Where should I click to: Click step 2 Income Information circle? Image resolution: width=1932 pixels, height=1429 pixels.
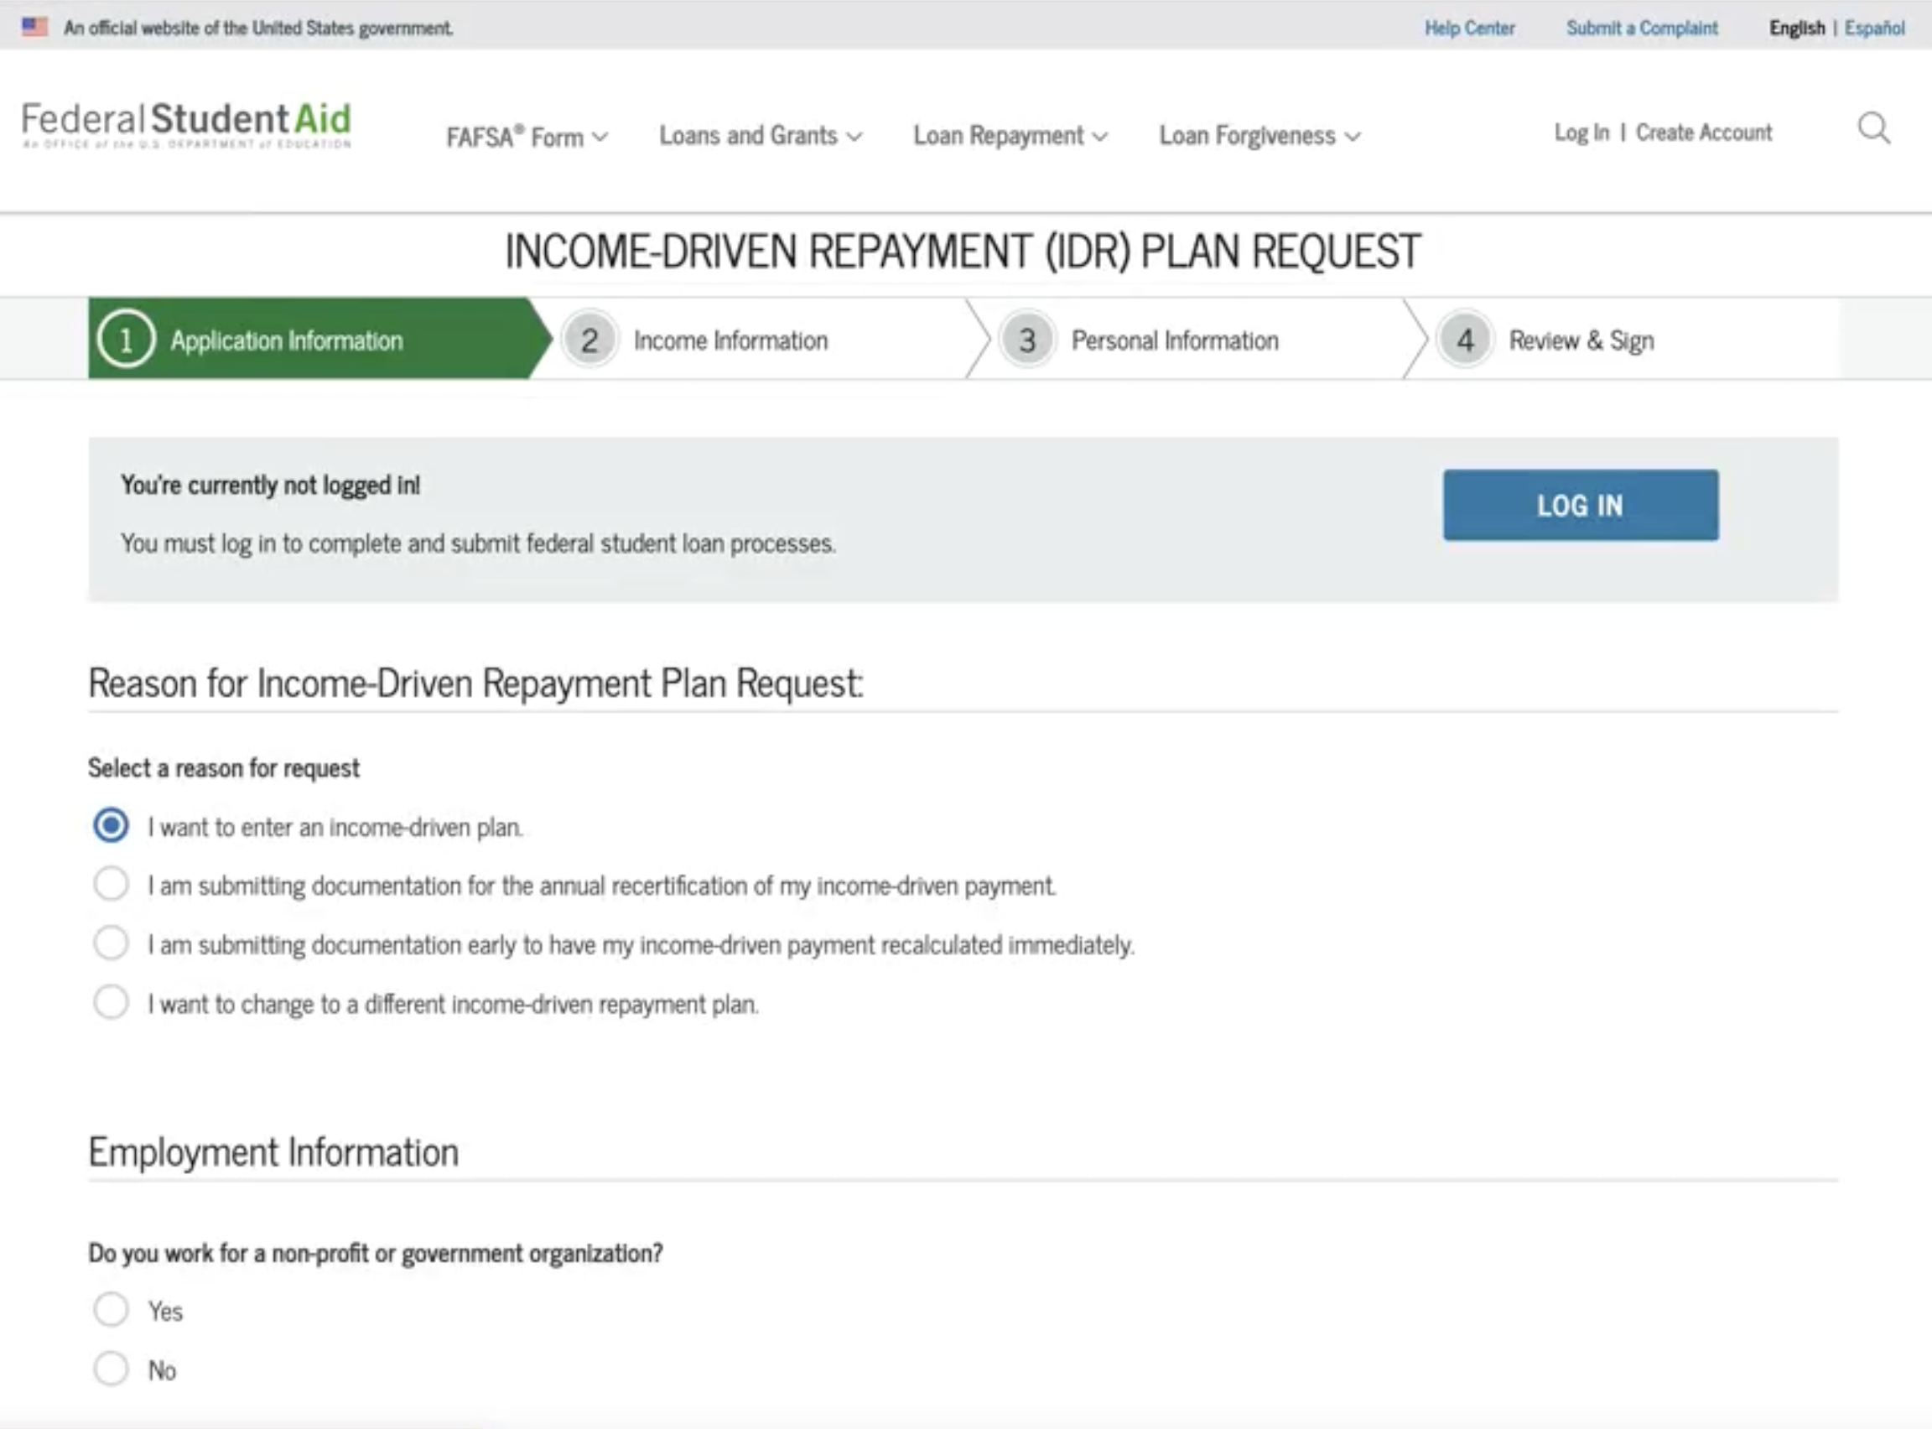click(x=589, y=340)
